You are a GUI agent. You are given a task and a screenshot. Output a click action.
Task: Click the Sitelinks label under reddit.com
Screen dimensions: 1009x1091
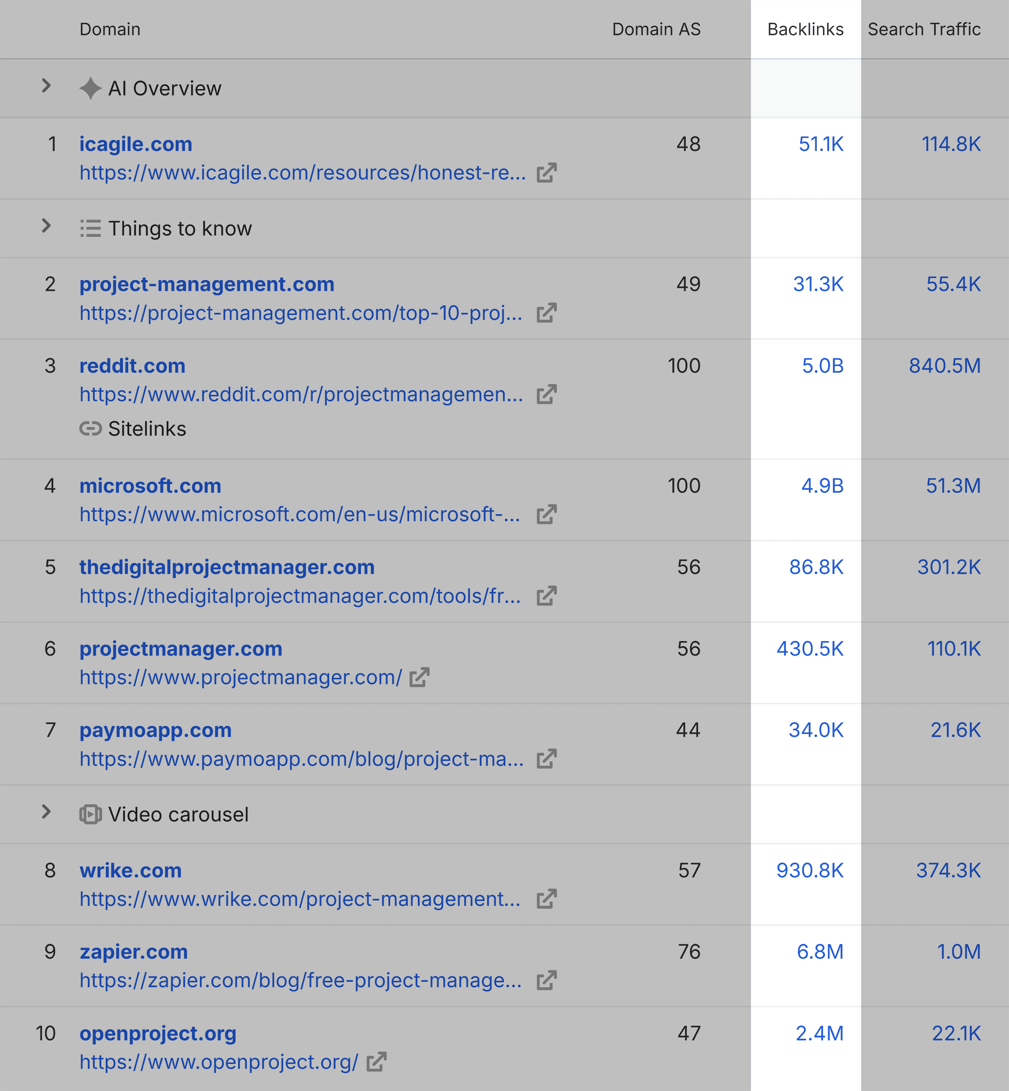(147, 429)
